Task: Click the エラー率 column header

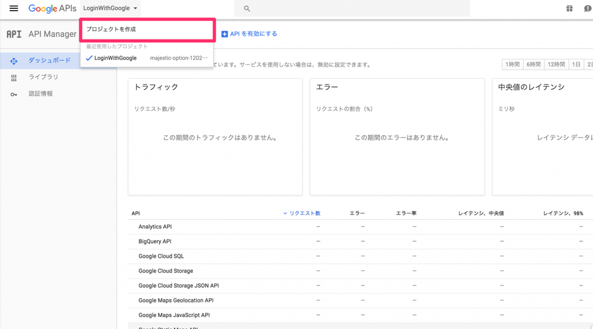Action: pyautogui.click(x=406, y=213)
